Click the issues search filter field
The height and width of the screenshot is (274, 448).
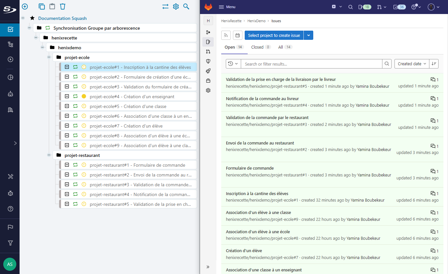click(310, 64)
